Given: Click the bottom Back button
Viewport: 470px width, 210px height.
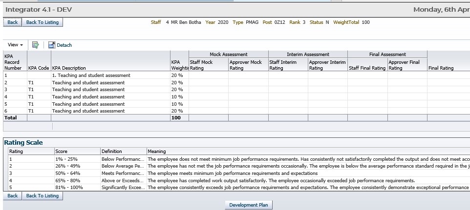Looking at the screenshot, I should pos(12,196).
